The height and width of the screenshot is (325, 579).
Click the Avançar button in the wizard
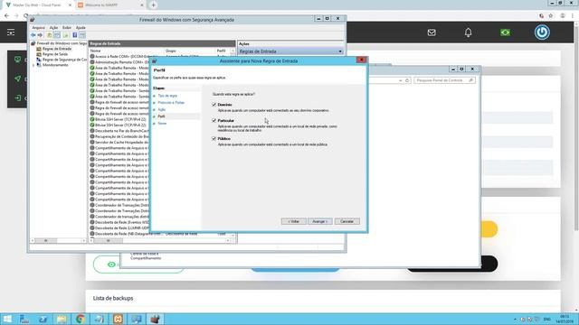point(319,221)
